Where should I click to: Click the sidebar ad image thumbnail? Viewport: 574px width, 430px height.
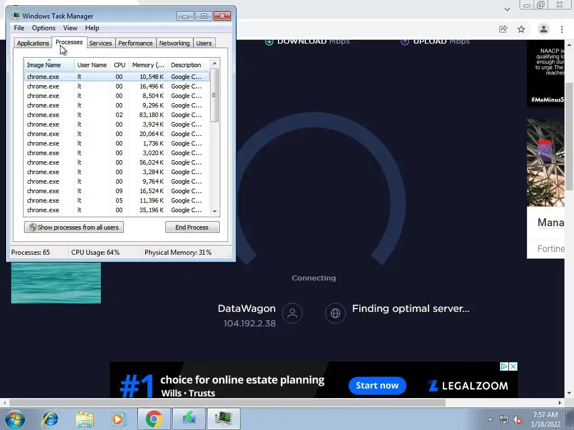tap(545, 163)
